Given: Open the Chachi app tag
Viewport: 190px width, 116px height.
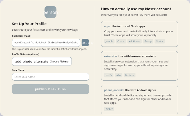Looking at the screenshot, I should click(121, 41).
